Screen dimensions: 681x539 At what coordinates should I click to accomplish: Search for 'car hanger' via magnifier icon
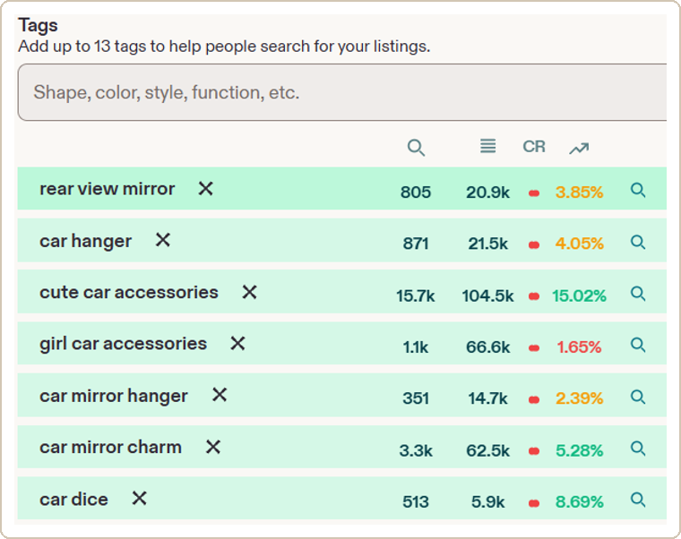[x=638, y=242]
